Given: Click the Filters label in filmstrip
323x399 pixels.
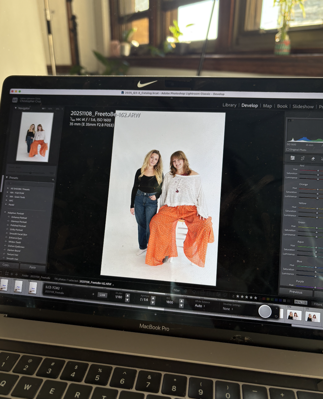Looking at the screenshot, I should click(x=318, y=304).
